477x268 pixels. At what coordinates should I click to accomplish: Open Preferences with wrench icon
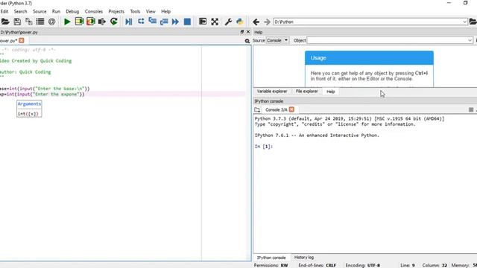pyautogui.click(x=228, y=22)
